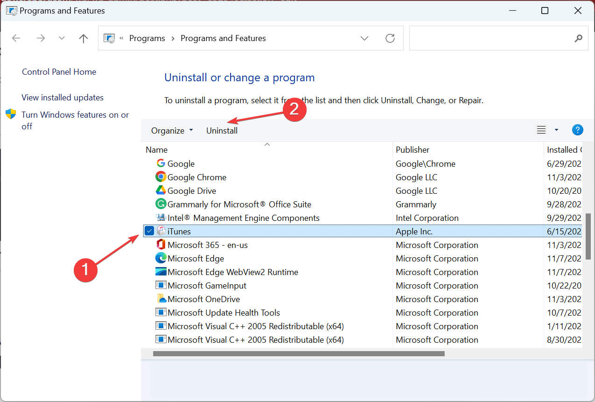The image size is (595, 402).
Task: Click the search magnifier icon
Action: click(579, 38)
